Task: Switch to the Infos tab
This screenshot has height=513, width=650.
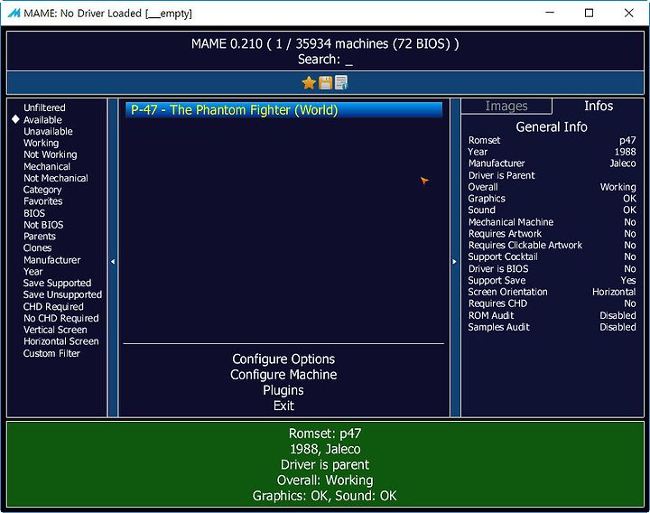Action: click(x=599, y=107)
